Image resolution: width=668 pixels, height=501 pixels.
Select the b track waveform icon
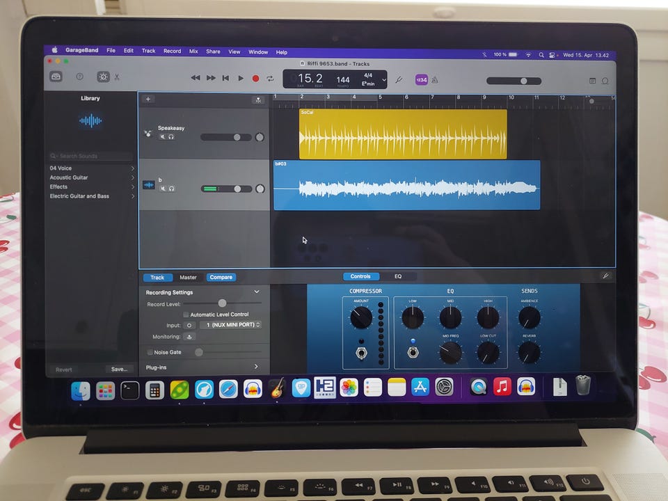(148, 185)
